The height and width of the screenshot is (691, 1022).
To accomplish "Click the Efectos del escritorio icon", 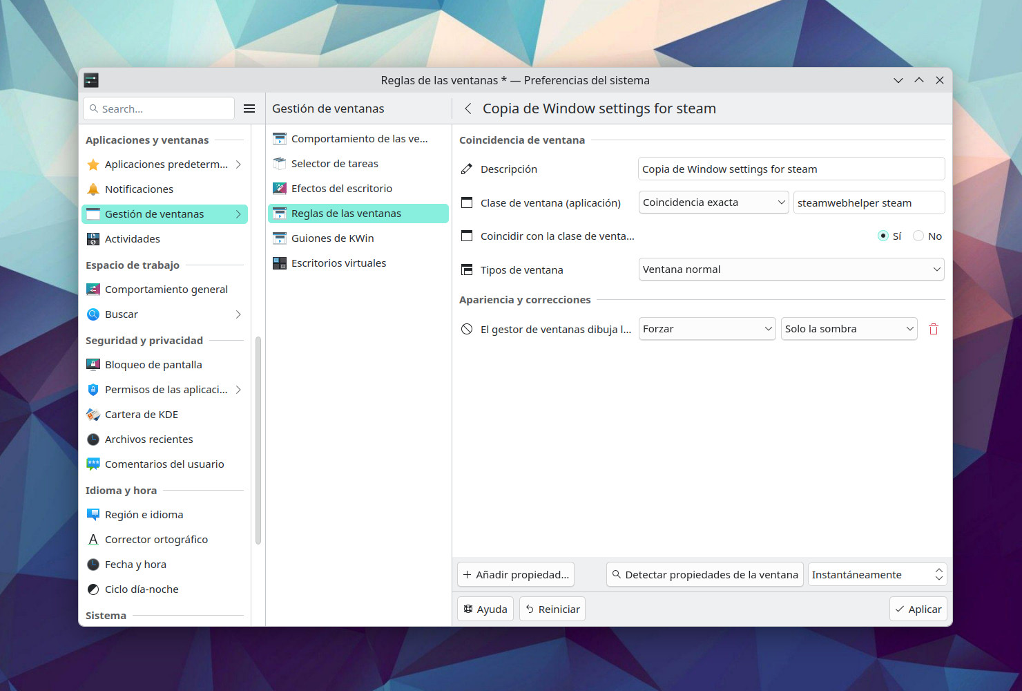I will pyautogui.click(x=280, y=189).
